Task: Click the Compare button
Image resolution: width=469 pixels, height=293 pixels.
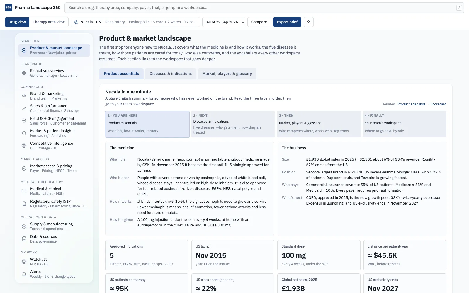Action: coord(259,22)
